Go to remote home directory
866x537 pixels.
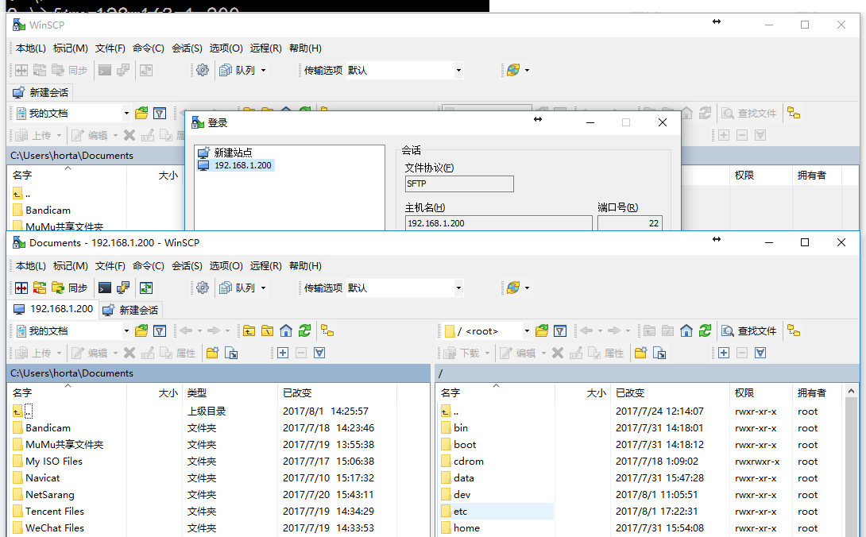686,331
